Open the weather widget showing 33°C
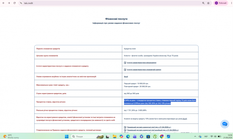 (11, 136)
